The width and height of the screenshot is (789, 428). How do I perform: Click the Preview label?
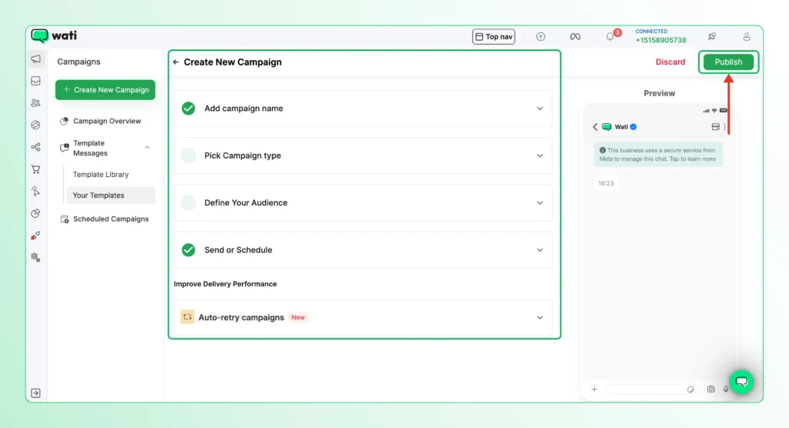point(660,94)
